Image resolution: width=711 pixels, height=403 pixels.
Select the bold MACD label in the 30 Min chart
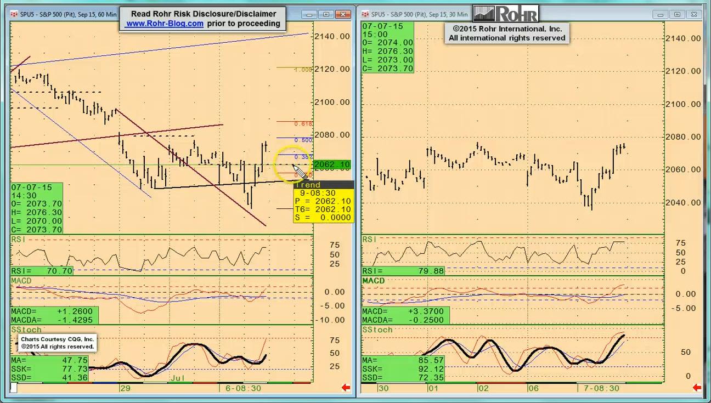click(373, 281)
